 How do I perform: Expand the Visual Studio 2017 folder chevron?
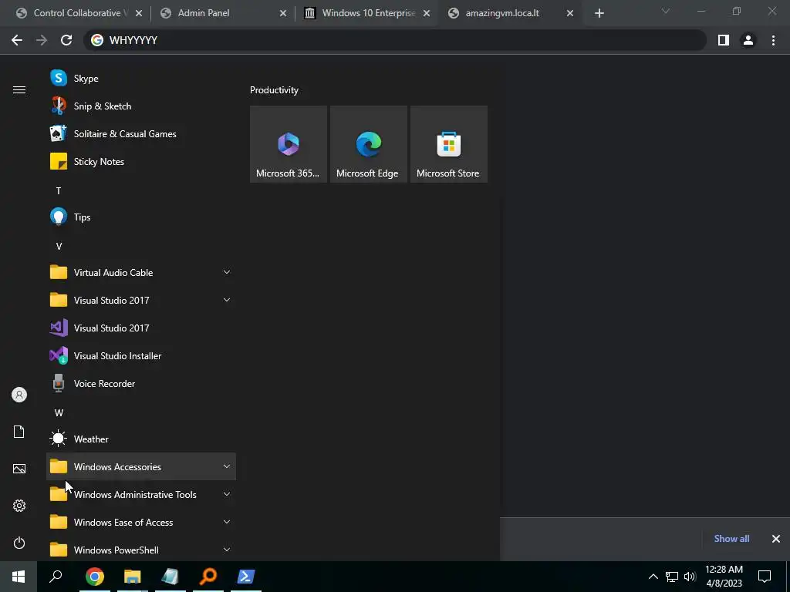227,300
